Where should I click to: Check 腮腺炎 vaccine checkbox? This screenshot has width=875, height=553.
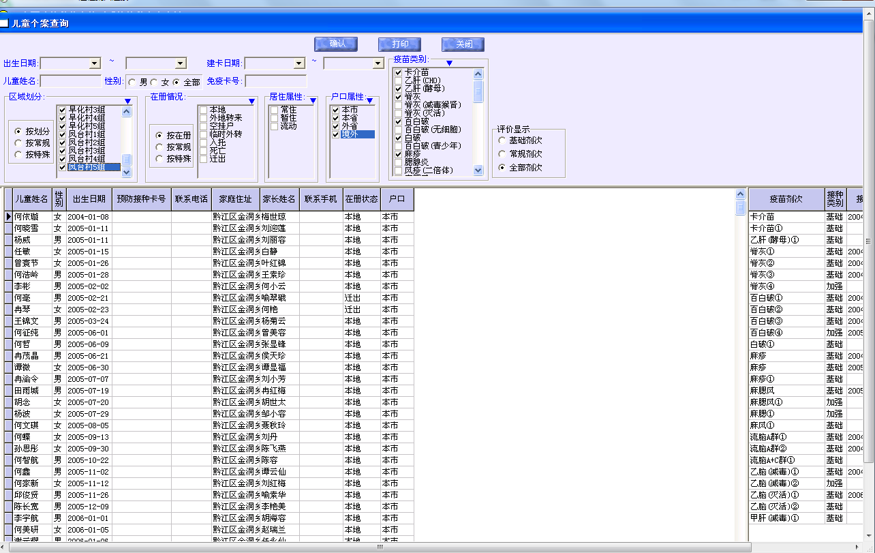(x=399, y=162)
